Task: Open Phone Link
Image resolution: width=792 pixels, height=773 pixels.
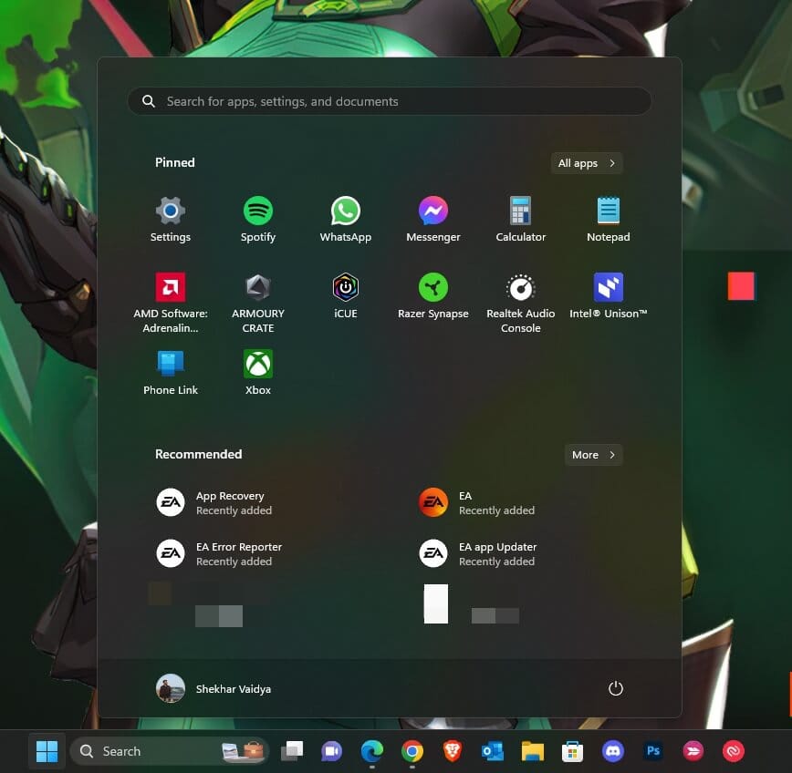Action: [x=170, y=363]
